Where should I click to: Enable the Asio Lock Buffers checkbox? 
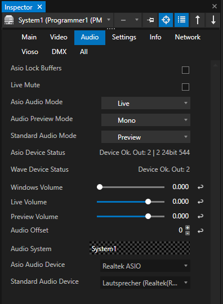tap(185, 70)
